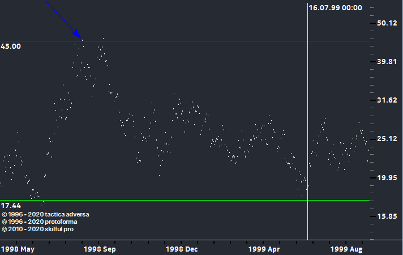Viewport: 403px width, 255px height.
Task: Click the 1998 Dec time axis label
Action: coord(182,249)
